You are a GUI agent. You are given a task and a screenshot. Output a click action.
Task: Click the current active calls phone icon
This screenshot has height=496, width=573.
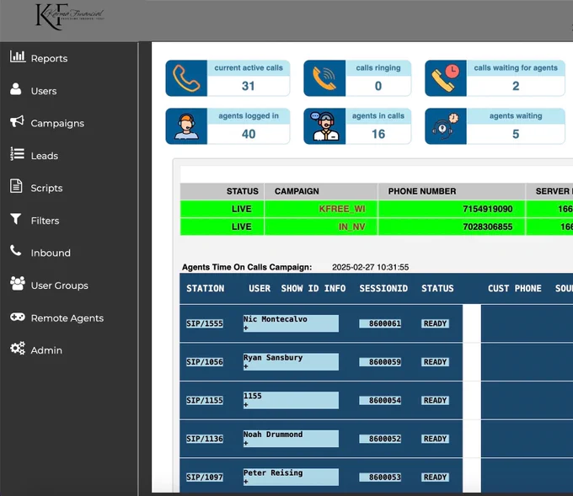tap(186, 78)
